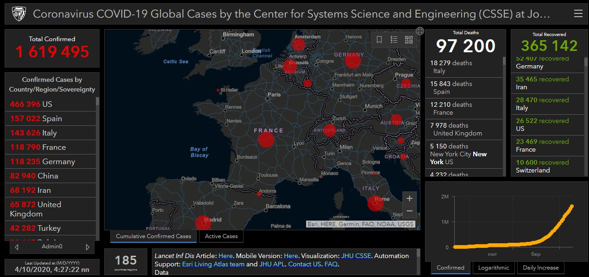This screenshot has height=277, width=589.
Task: Select the Daily Increase chart tab
Action: pos(541,268)
